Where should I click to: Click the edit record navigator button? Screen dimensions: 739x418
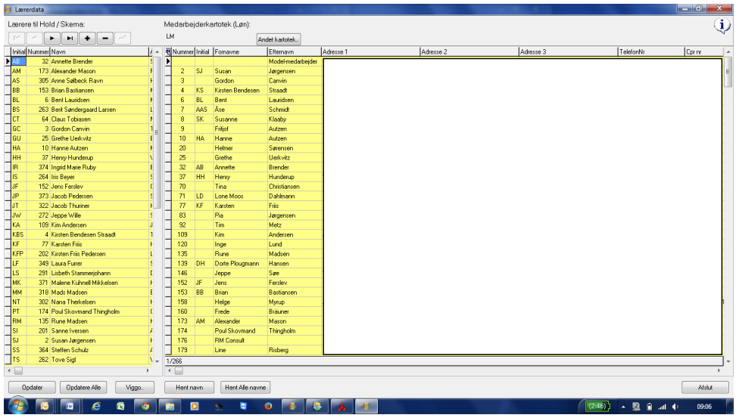click(123, 38)
